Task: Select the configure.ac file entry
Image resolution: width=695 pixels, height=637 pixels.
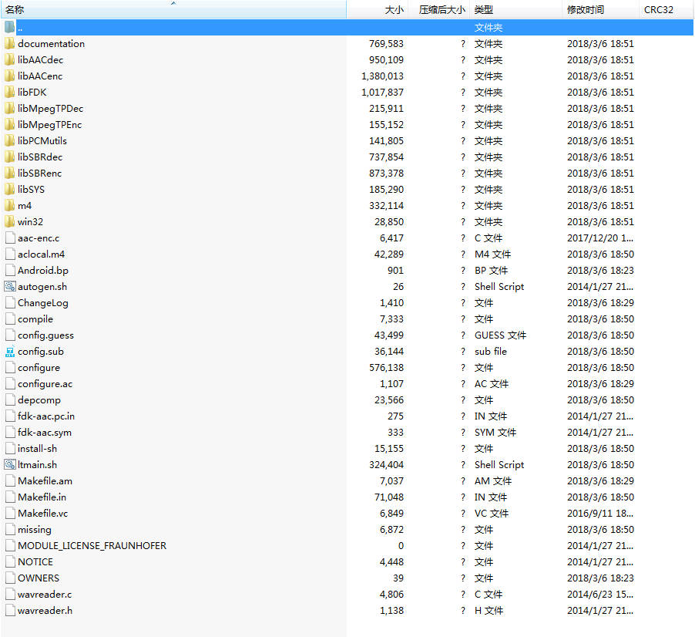Action: (45, 384)
